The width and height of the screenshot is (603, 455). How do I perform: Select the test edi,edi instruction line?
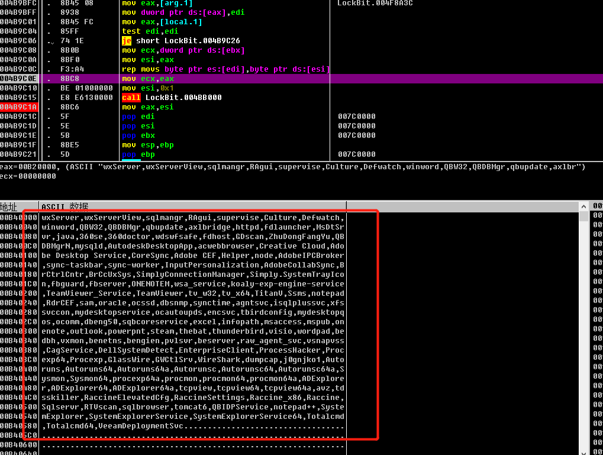[x=150, y=31]
